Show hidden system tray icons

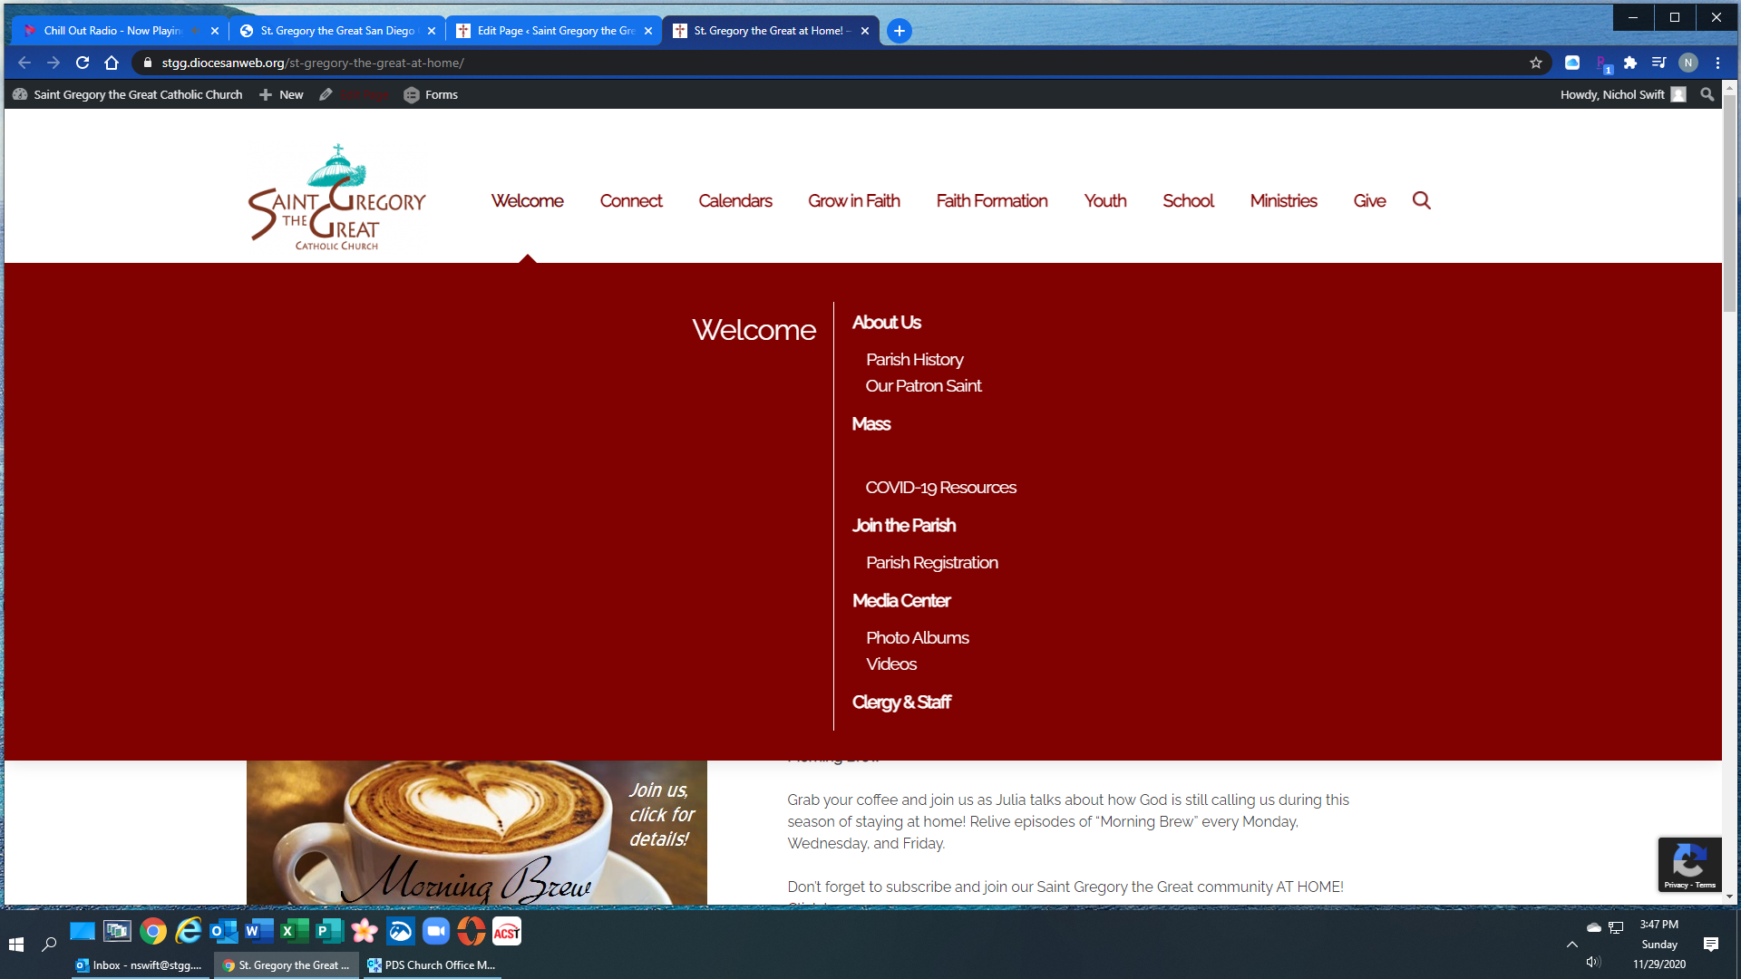coord(1571,945)
